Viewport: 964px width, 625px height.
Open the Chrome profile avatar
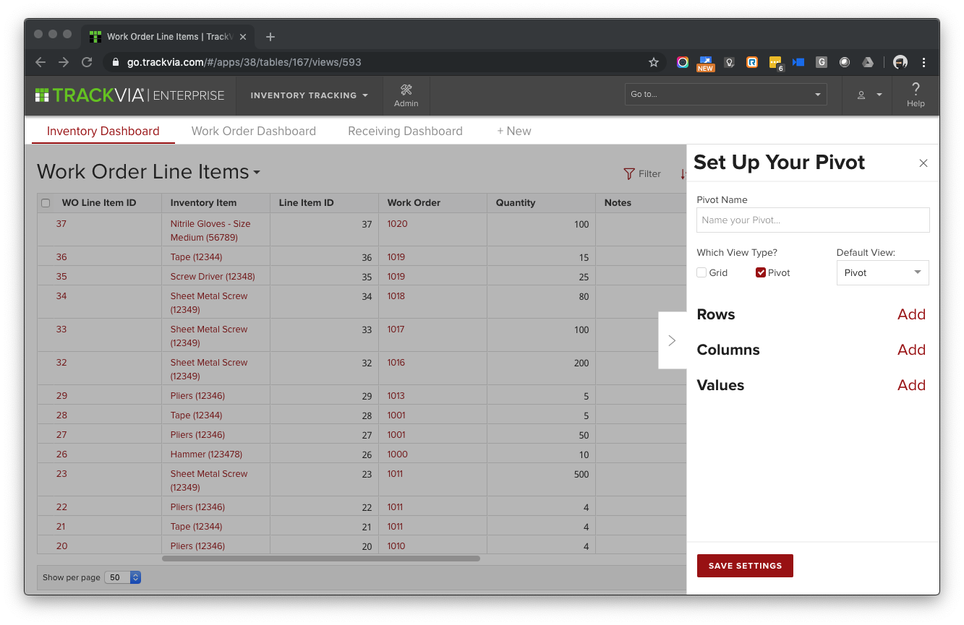pos(900,63)
